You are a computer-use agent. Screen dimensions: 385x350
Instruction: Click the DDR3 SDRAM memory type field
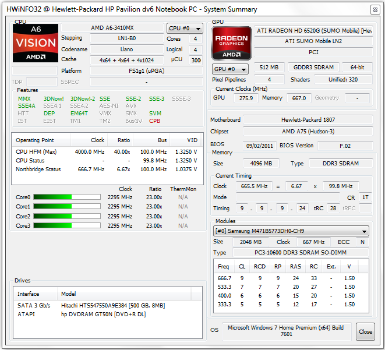341,164
